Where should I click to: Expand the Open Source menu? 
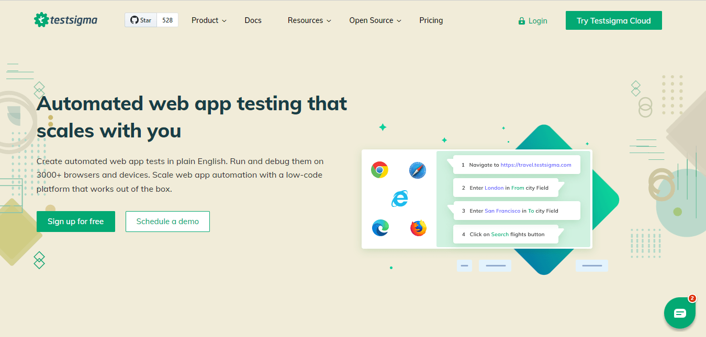tap(375, 20)
